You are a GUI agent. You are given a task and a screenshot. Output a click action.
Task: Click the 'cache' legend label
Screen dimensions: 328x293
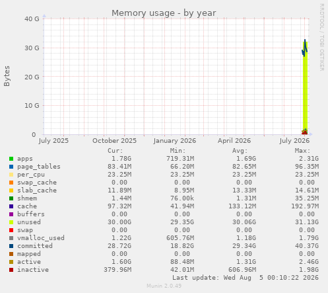tap(27, 206)
